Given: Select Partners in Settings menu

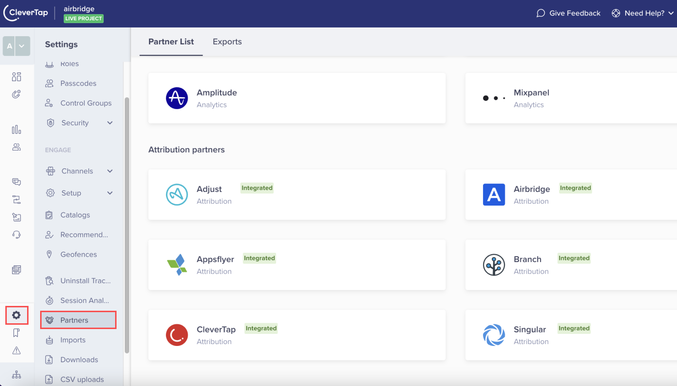Looking at the screenshot, I should [78, 320].
